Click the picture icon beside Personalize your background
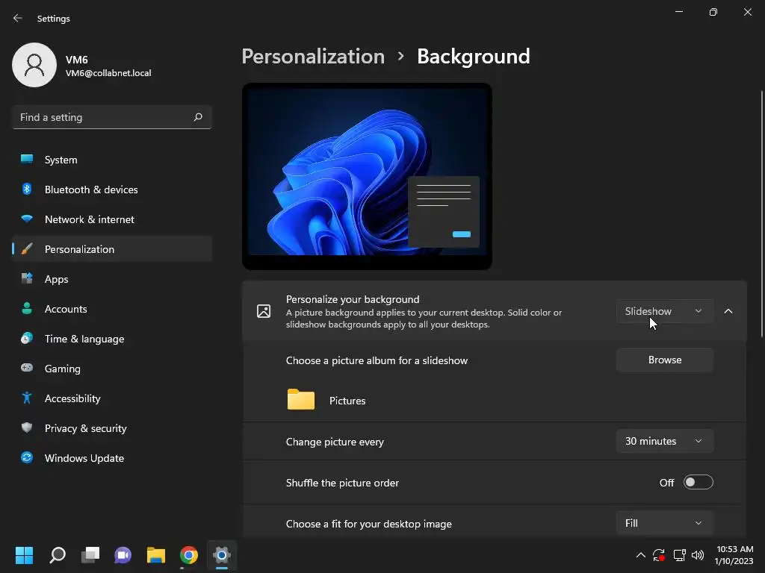The height and width of the screenshot is (573, 765). coord(264,311)
